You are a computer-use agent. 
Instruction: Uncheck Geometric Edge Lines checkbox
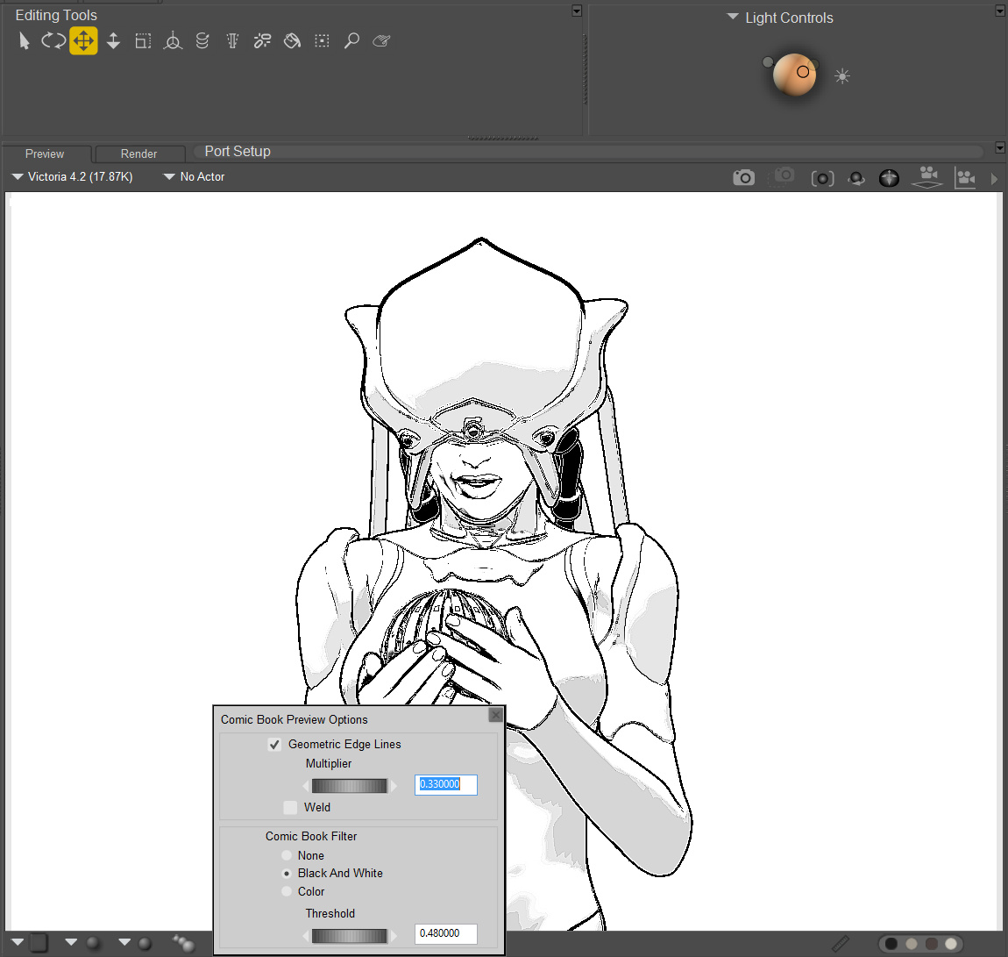274,745
